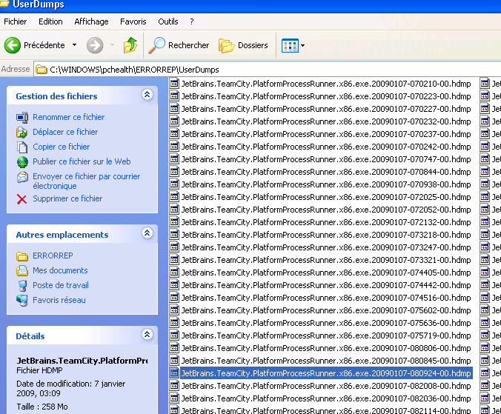Click Renommer ce fichier link
The width and height of the screenshot is (501, 414).
pos(69,117)
